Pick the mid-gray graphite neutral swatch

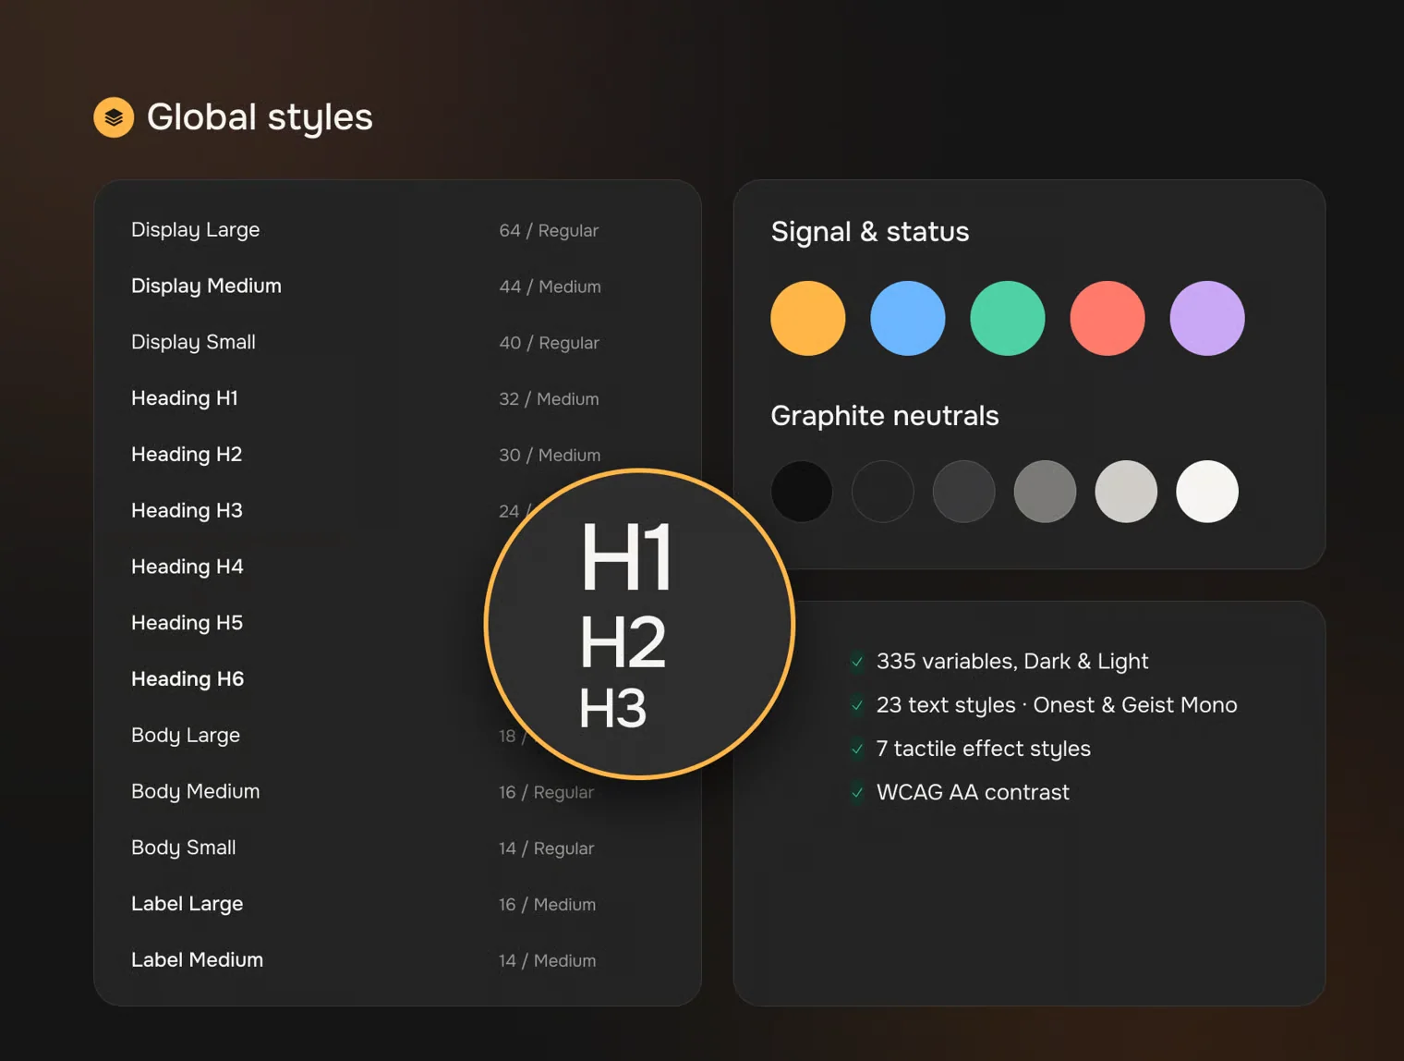1045,492
